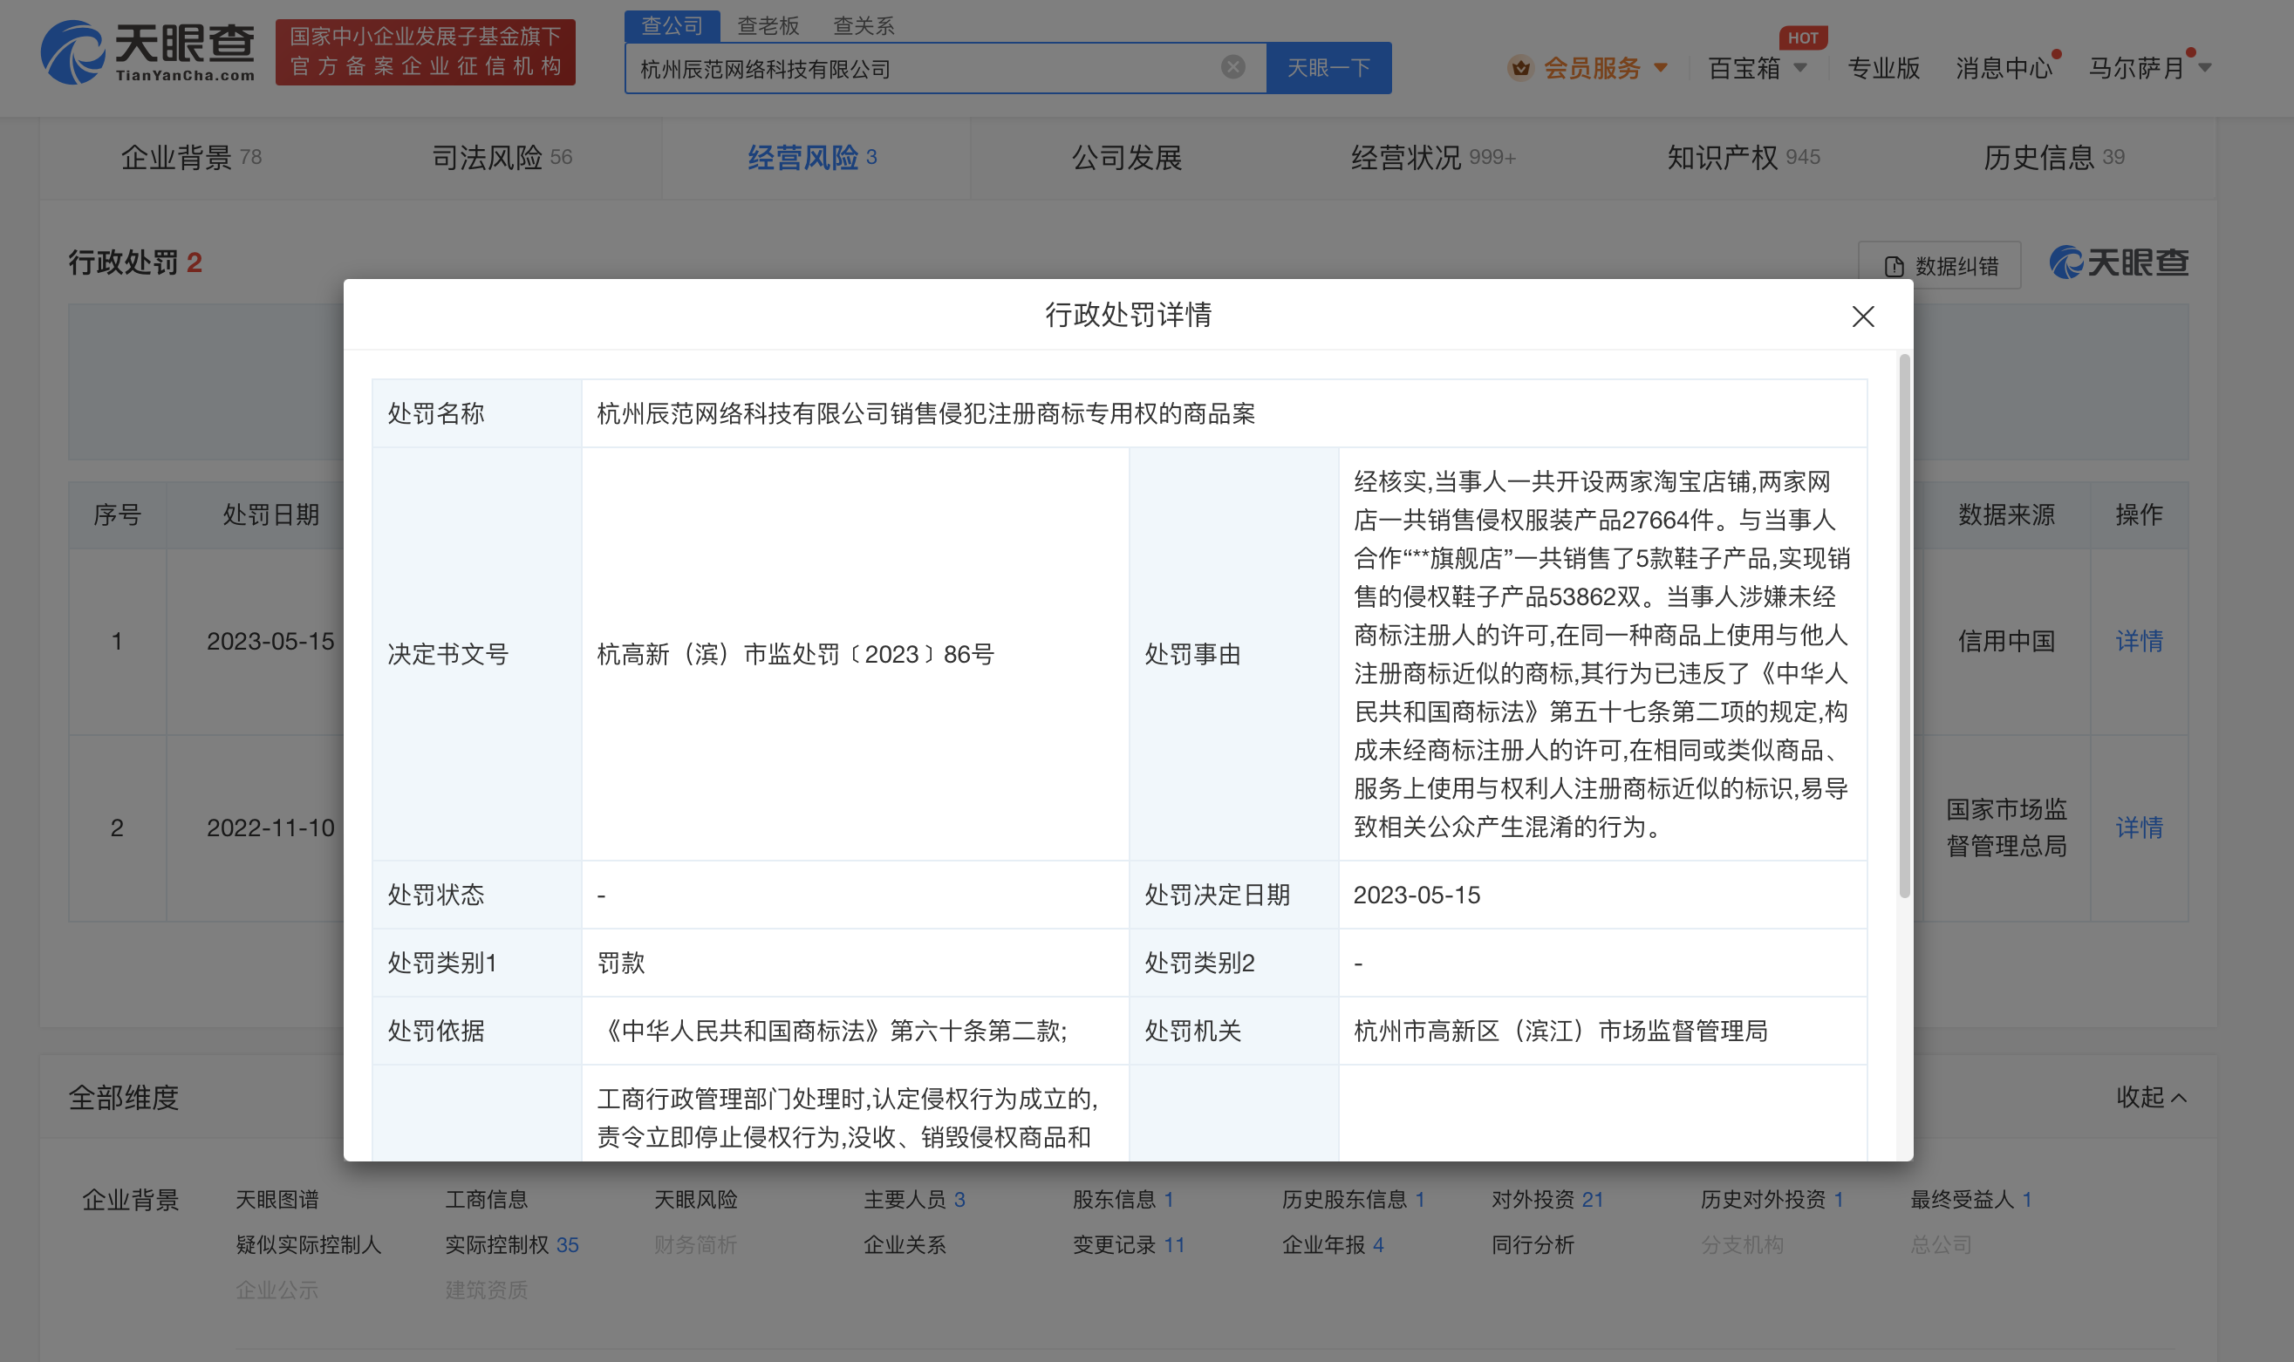This screenshot has height=1362, width=2294.
Task: Close the 行政处罚详情 dialog
Action: pos(1862,317)
